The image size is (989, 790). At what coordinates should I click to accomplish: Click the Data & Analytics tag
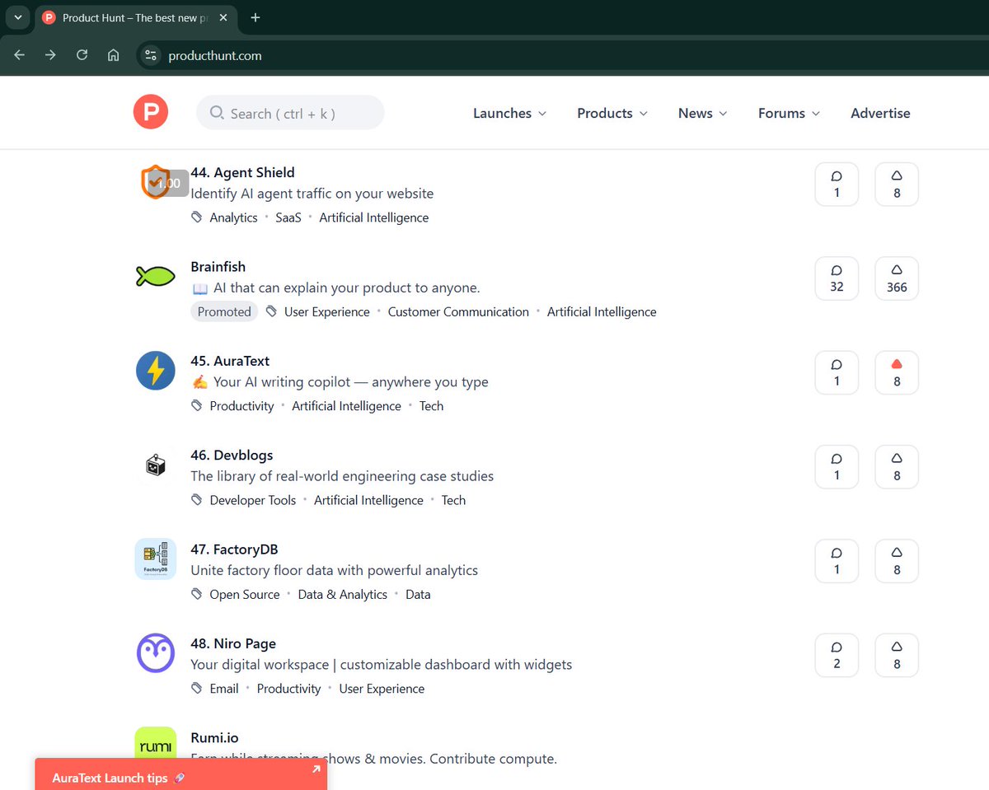[343, 594]
